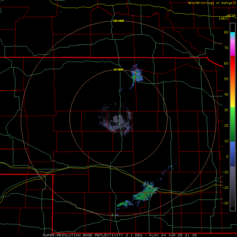Click the [dBZ] units label
The height and width of the screenshot is (237, 237).
(224, 18)
